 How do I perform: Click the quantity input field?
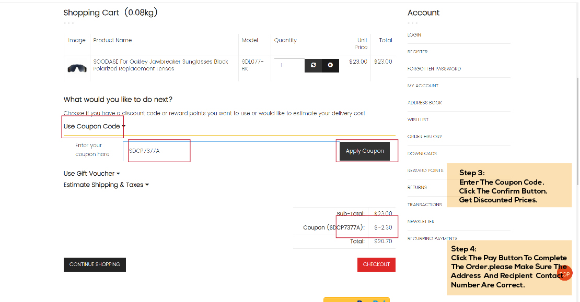[x=287, y=65]
